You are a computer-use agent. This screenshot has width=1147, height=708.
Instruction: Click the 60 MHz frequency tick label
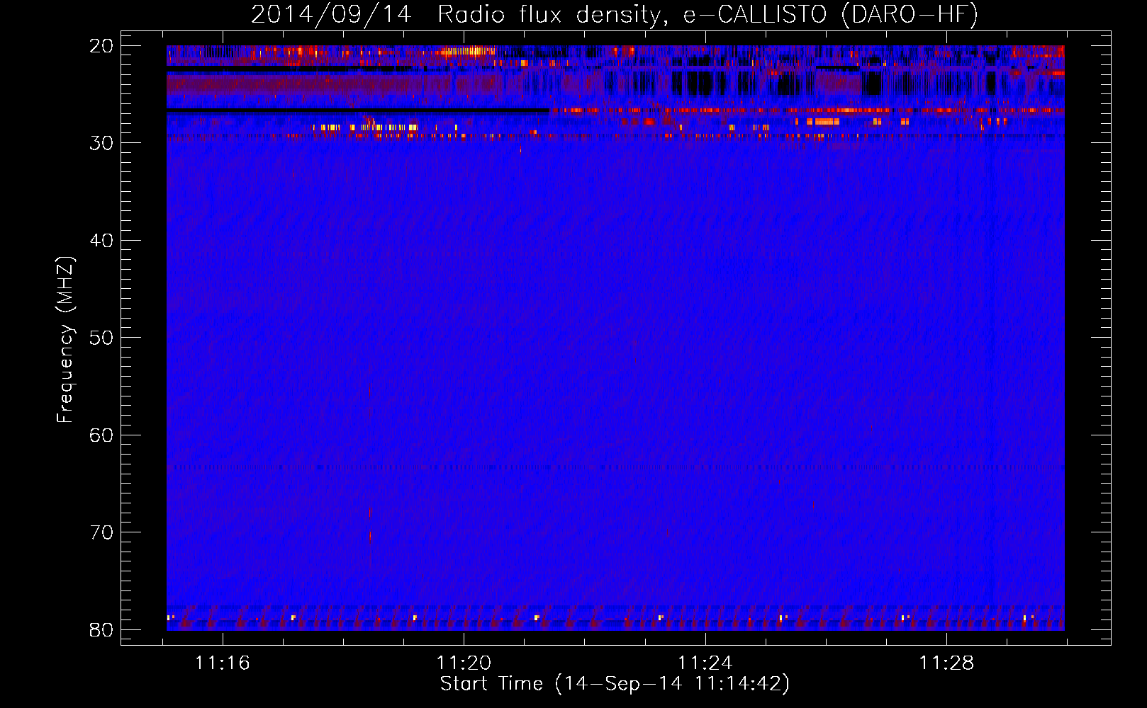(x=101, y=435)
